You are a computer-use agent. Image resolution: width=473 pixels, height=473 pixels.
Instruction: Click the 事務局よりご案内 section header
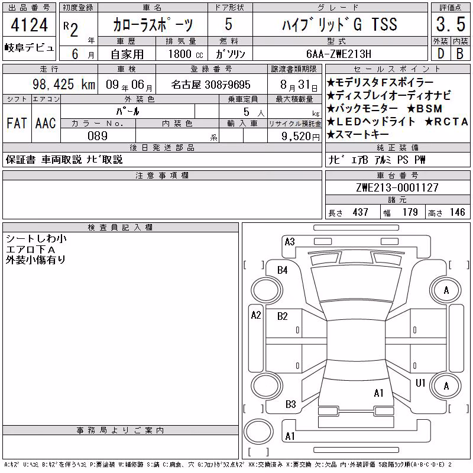(121, 430)
